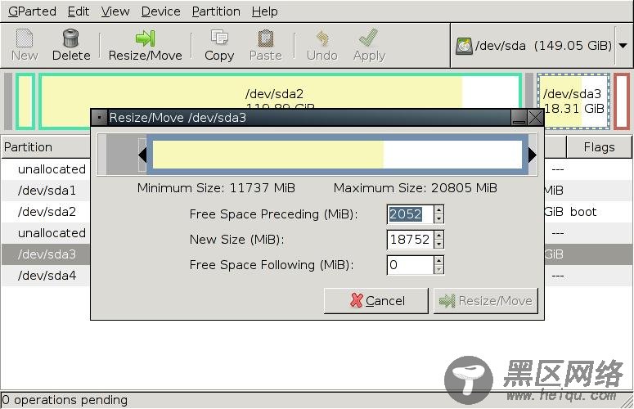
Task: Click the Free Space Following input field
Action: 410,265
